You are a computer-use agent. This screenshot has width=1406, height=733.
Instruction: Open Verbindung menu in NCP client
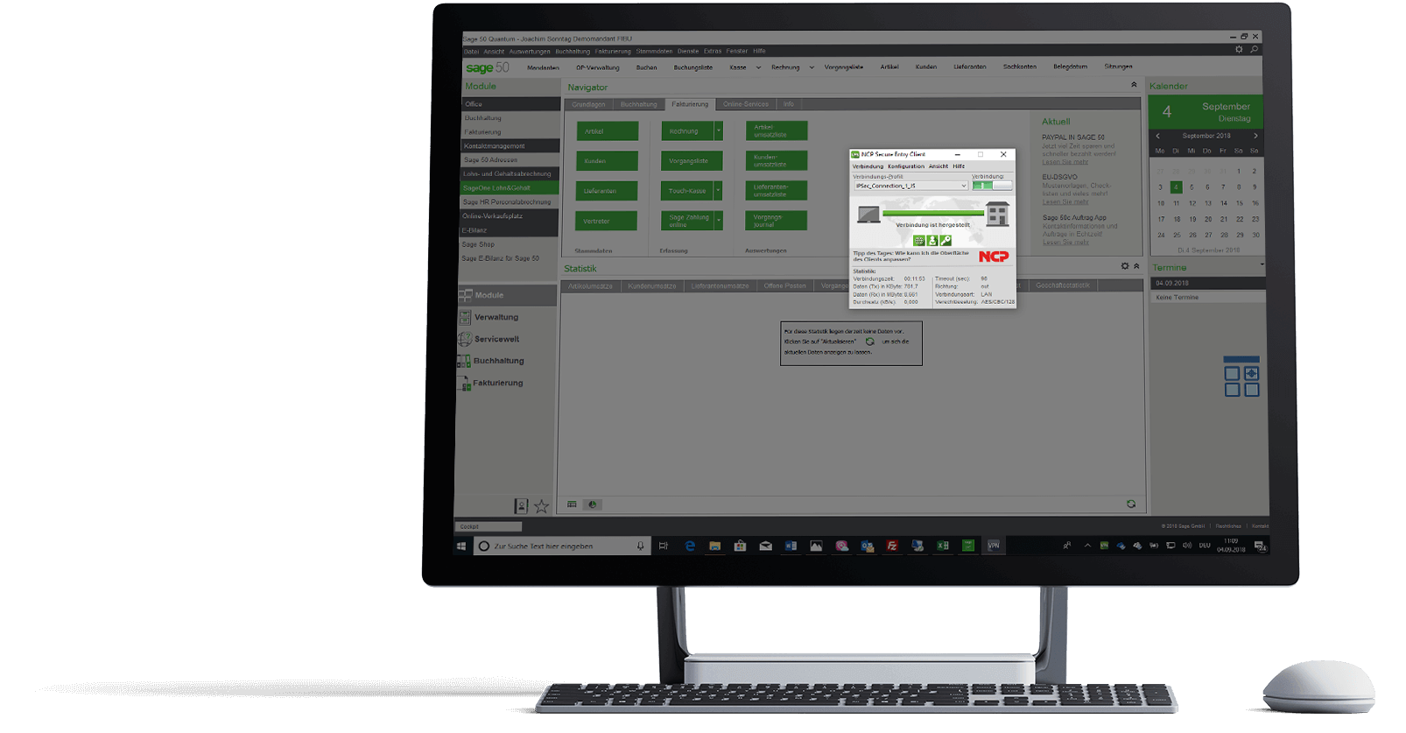(868, 166)
